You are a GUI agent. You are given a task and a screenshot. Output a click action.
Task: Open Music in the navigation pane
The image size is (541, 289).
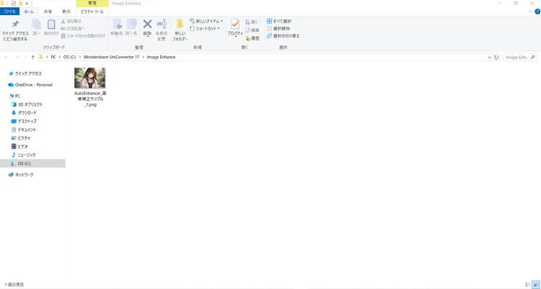tap(24, 155)
